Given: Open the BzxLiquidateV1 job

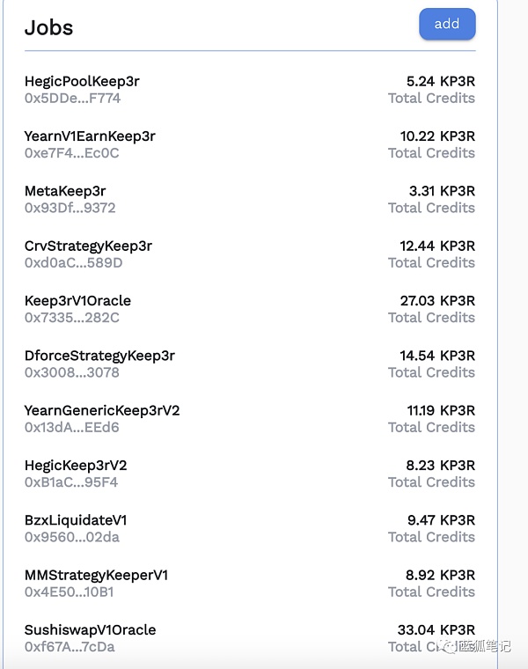Looking at the screenshot, I should pyautogui.click(x=76, y=520).
